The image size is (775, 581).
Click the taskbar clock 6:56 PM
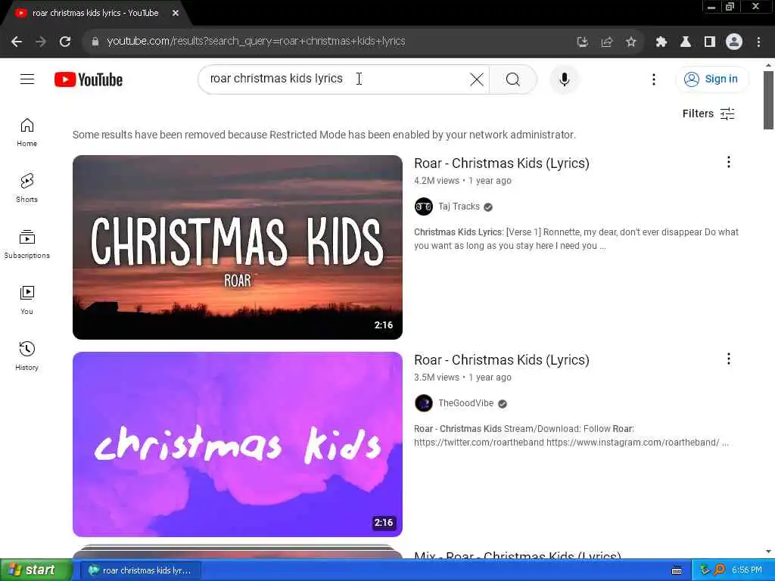pos(747,570)
